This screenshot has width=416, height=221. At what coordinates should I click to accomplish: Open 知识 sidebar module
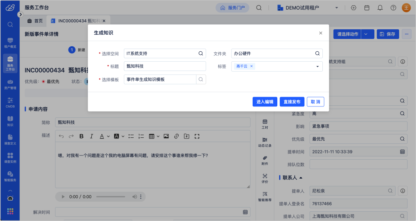point(10,121)
